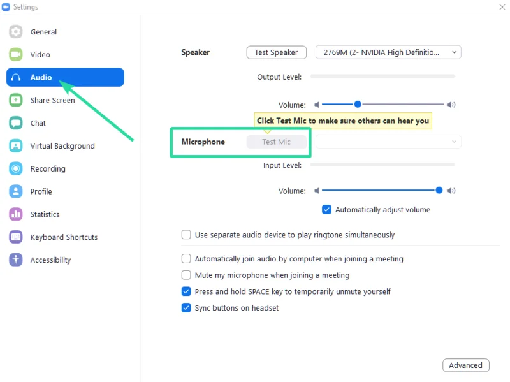Select the Audio settings tab
Screen dimensions: 510x382
(65, 77)
